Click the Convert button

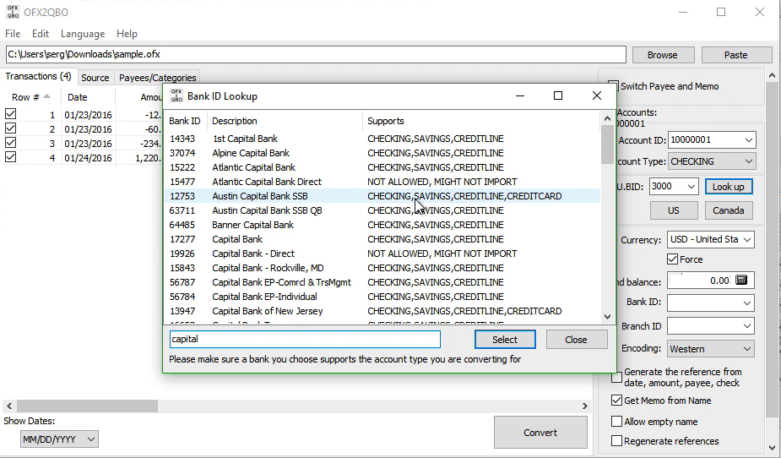point(540,433)
